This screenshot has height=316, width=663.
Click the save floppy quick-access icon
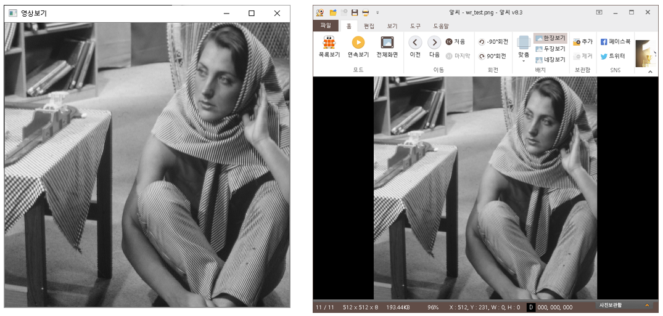click(x=355, y=12)
